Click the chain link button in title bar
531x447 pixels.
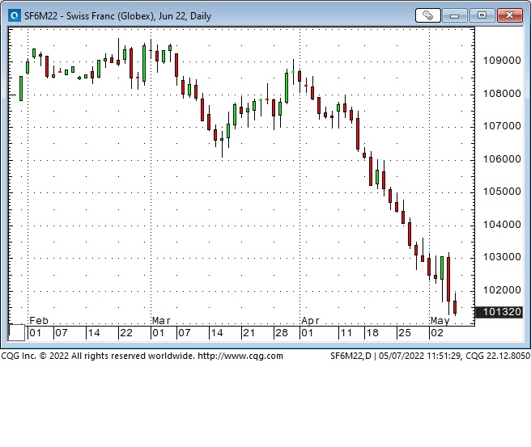click(x=427, y=15)
